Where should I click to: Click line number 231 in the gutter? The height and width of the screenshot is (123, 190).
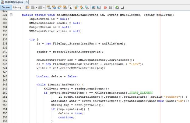(x=5, y=15)
